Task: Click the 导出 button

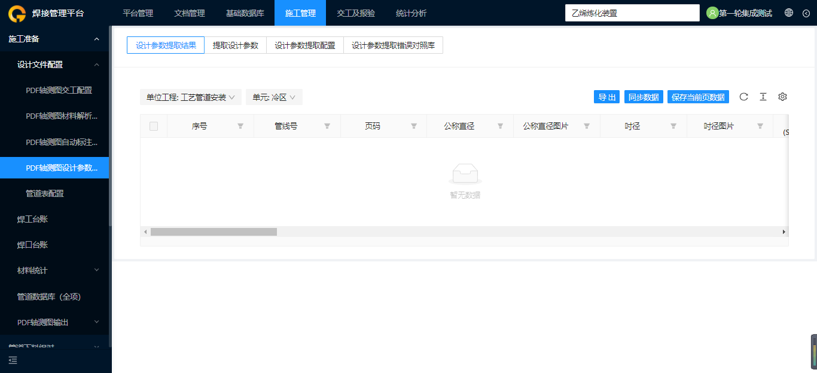Action: point(606,97)
